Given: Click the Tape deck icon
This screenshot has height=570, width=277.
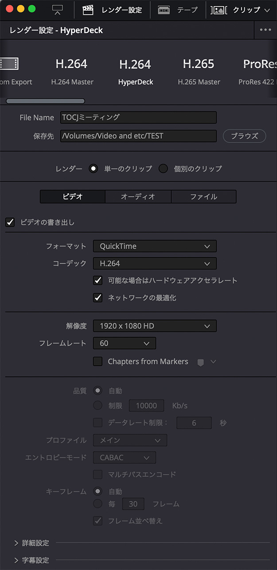Looking at the screenshot, I should pos(164,10).
